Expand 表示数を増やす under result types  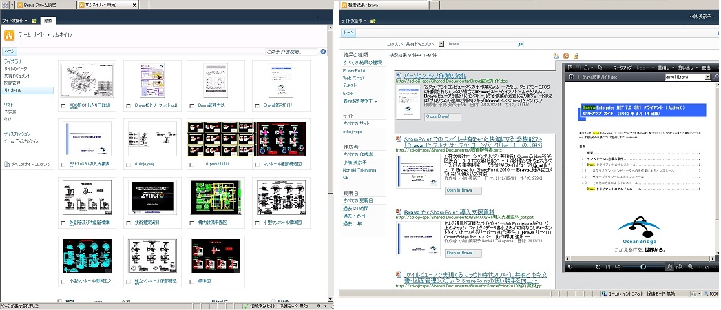tap(360, 101)
